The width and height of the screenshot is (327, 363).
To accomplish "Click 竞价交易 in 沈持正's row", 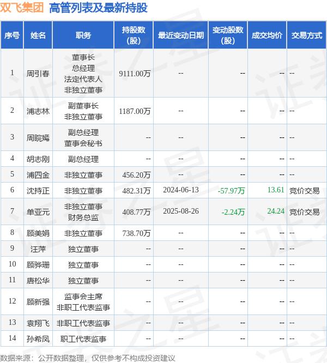I will 305,191.
